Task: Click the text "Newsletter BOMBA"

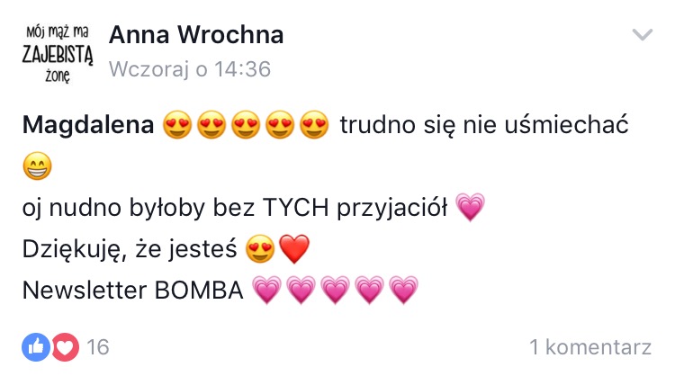Action: (x=133, y=291)
